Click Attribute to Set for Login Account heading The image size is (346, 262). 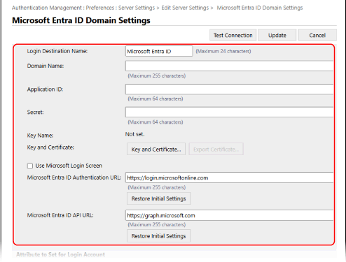pos(60,254)
